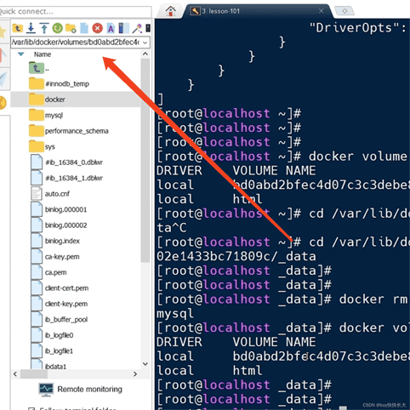Click horizontal scrollbar left arrow
410x410 pixels.
click(x=15, y=374)
